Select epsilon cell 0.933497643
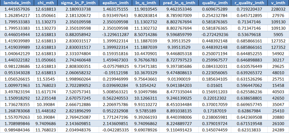 click(115, 16)
